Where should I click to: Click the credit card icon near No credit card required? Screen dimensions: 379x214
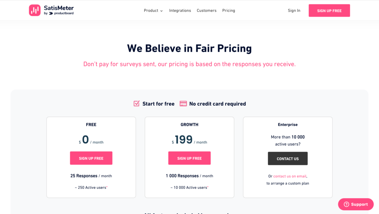[183, 103]
